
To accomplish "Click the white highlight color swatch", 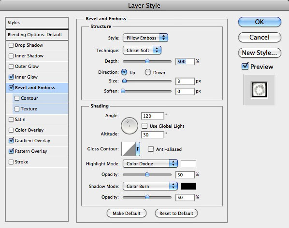I will [188, 163].
